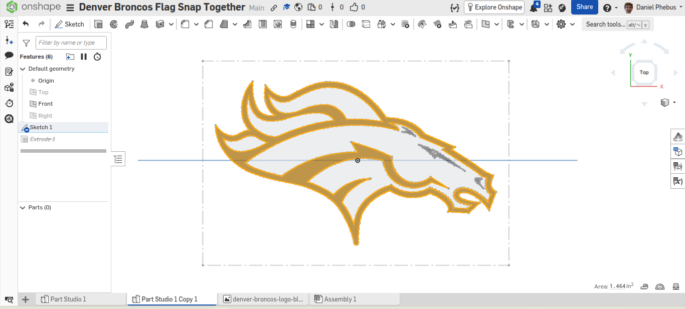Insert a new tab with plus button
This screenshot has height=309, width=685.
pos(26,299)
